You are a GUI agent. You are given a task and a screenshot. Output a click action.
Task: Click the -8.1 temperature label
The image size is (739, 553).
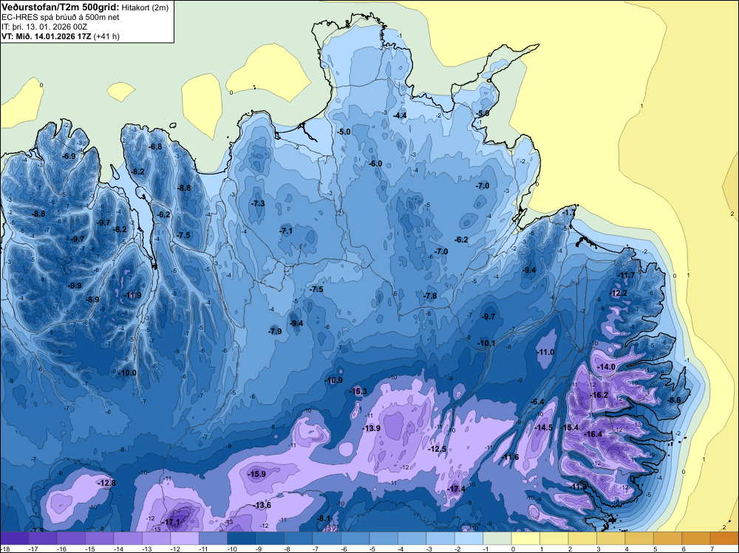[324, 518]
